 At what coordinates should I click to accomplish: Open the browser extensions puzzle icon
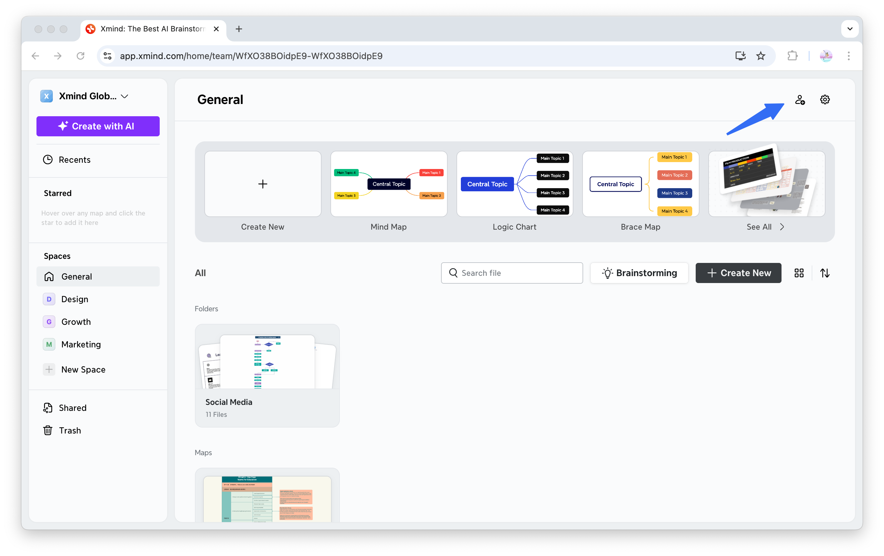792,56
